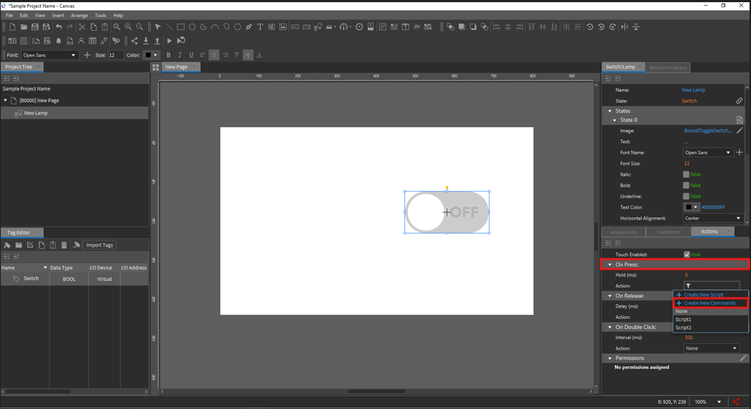The width and height of the screenshot is (751, 409).
Task: Toggle the Bold checkbox in State 0
Action: [x=686, y=185]
